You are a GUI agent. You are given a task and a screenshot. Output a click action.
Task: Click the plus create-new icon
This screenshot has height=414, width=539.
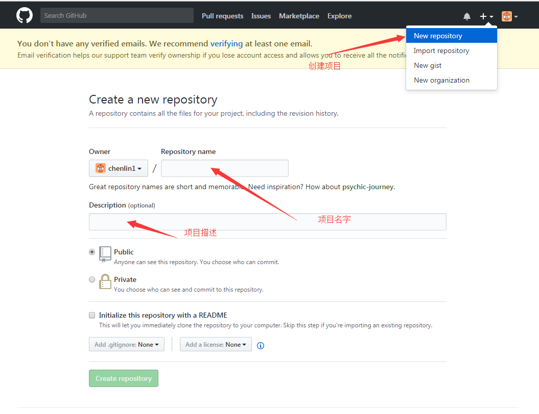click(x=483, y=16)
